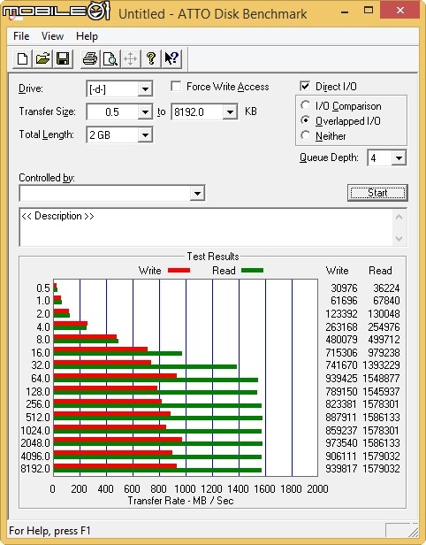The width and height of the screenshot is (426, 545).
Task: Open the File menu
Action: coord(21,36)
